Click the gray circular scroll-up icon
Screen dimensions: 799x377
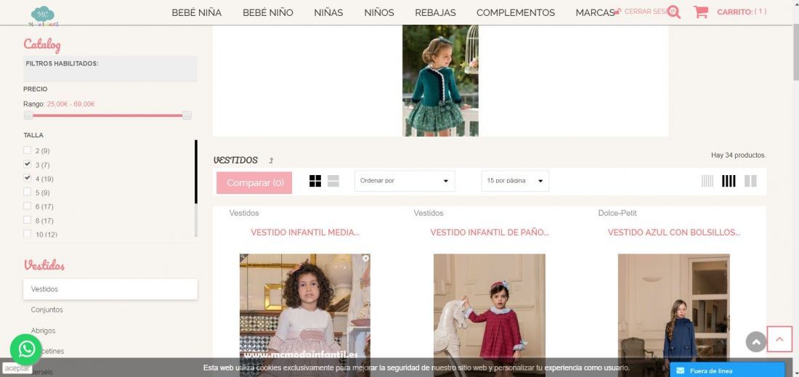click(756, 342)
